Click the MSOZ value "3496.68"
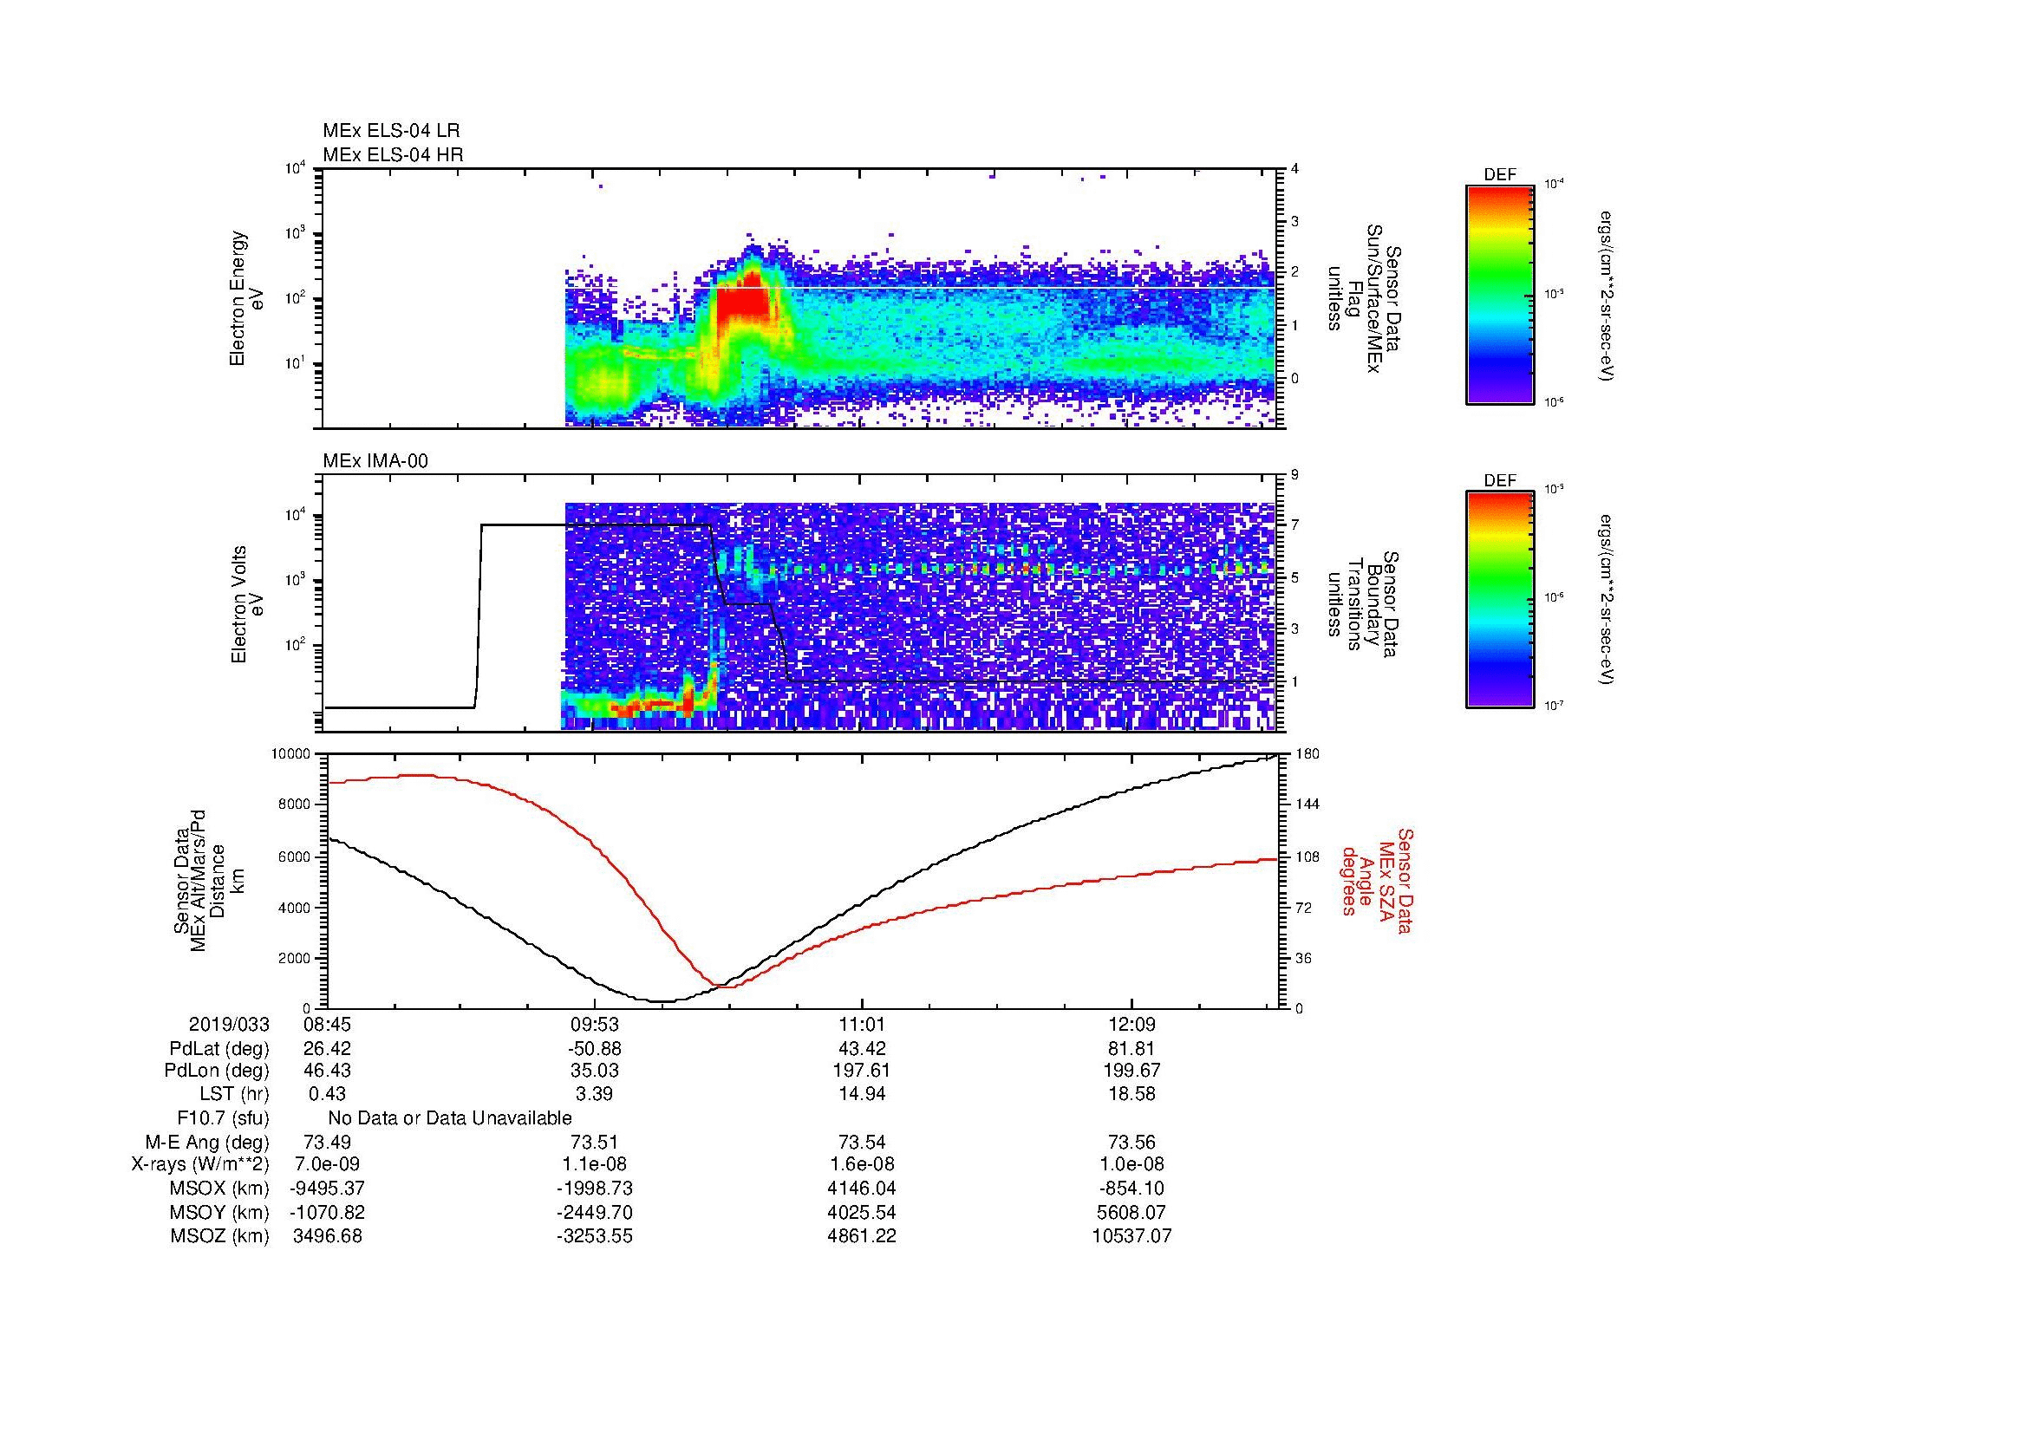Image resolution: width=2028 pixels, height=1433 pixels. [328, 1236]
